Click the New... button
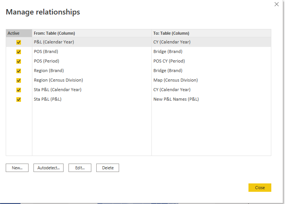Screen dimensions: 285x204 point(17,168)
